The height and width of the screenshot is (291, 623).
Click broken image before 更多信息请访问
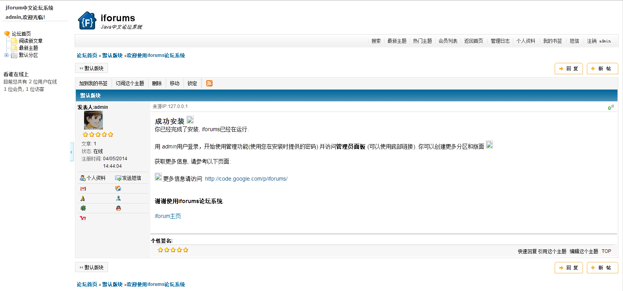[x=158, y=177]
